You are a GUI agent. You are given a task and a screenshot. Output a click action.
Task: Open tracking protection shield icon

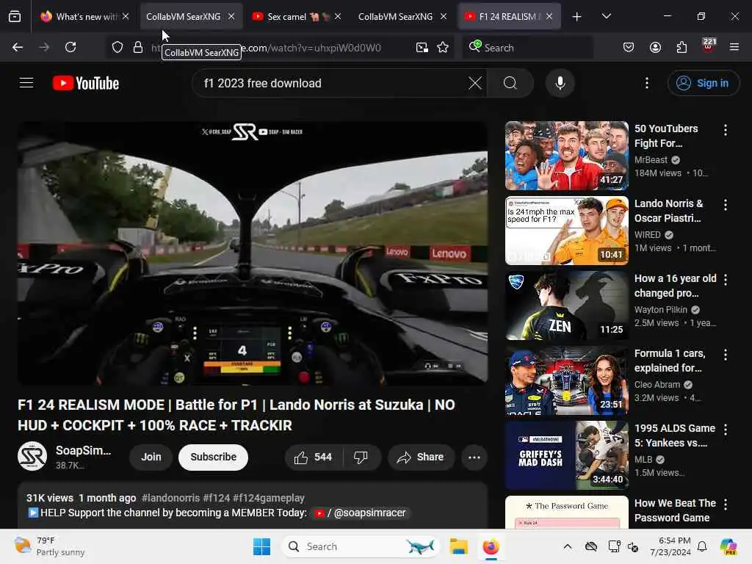click(x=117, y=47)
